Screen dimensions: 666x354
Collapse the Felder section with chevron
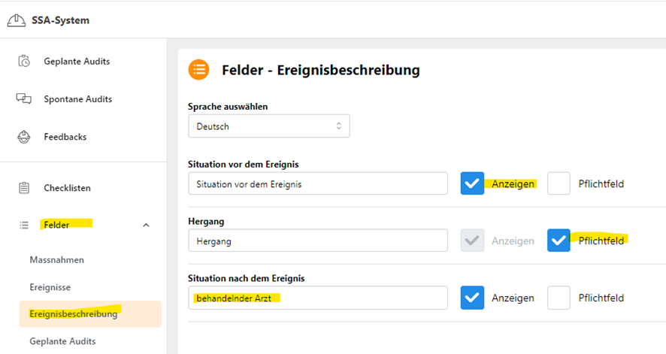pyautogui.click(x=146, y=225)
